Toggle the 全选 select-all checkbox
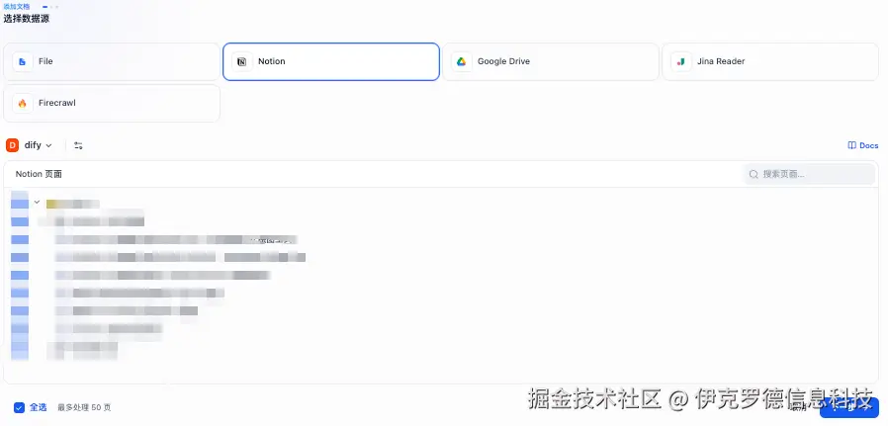 pyautogui.click(x=19, y=407)
